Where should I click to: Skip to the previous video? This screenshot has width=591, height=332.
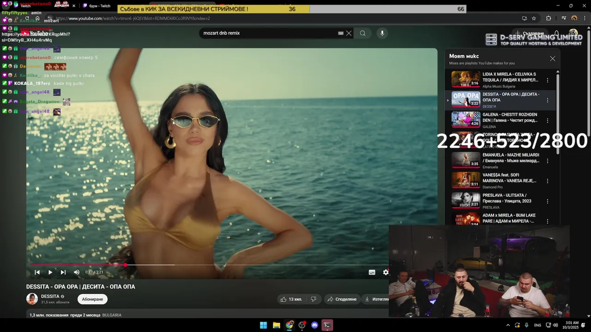click(x=37, y=272)
